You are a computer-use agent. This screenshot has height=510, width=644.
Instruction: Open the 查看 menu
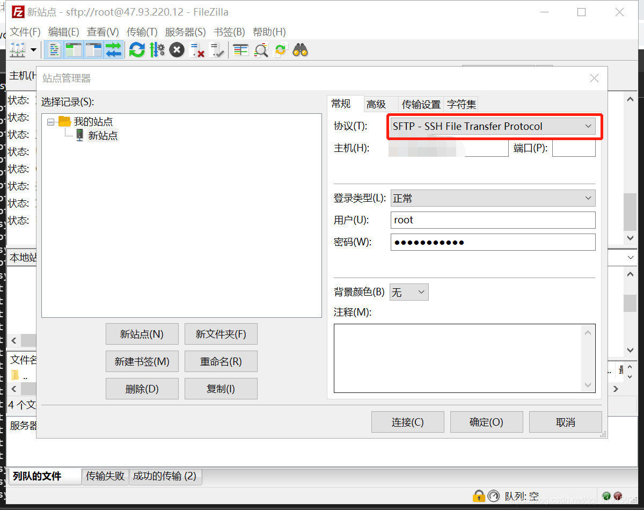coord(103,32)
